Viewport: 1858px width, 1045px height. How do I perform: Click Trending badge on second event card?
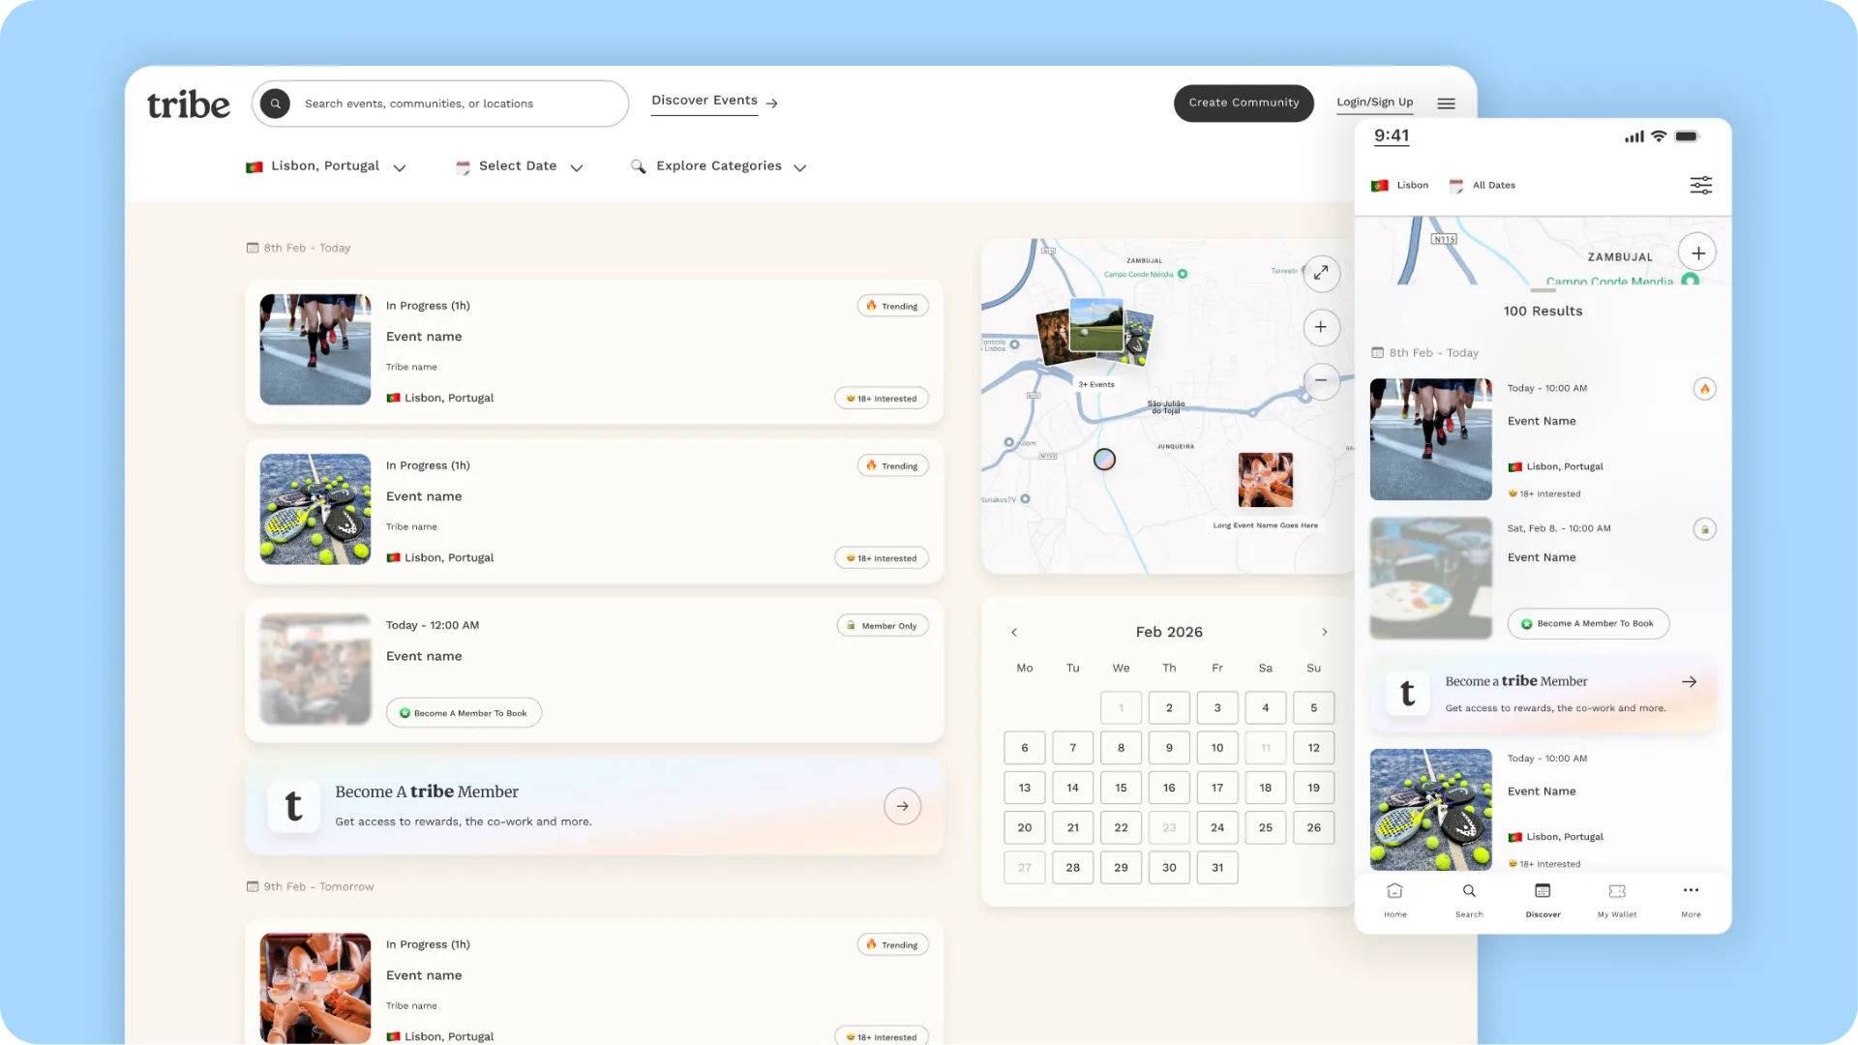(x=892, y=465)
